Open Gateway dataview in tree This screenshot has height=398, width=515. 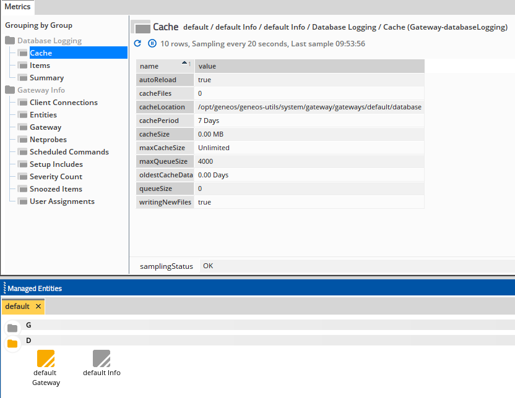tap(45, 127)
